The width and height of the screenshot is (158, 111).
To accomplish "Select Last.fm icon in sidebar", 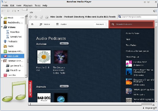I will click(x=5, y=75).
